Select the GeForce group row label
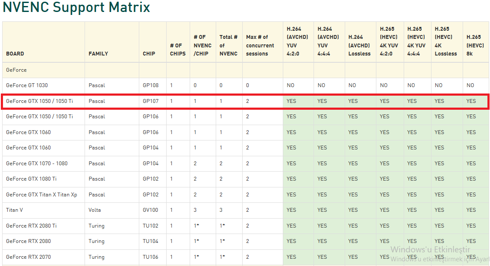The width and height of the screenshot is (490, 266). (x=16, y=70)
